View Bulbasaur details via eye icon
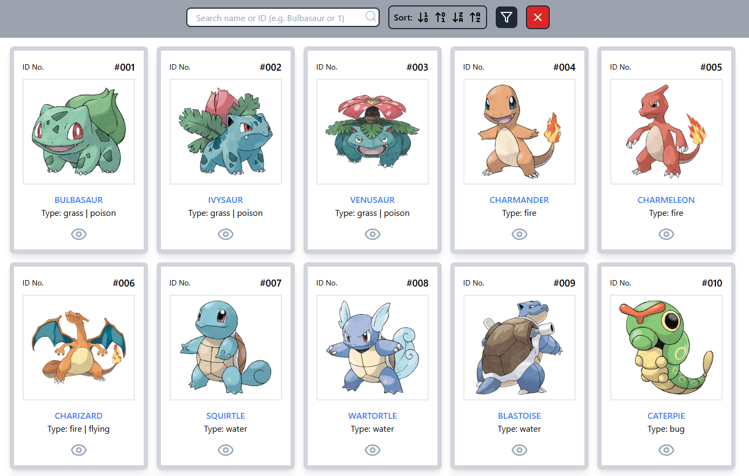749x476 pixels. coord(79,234)
